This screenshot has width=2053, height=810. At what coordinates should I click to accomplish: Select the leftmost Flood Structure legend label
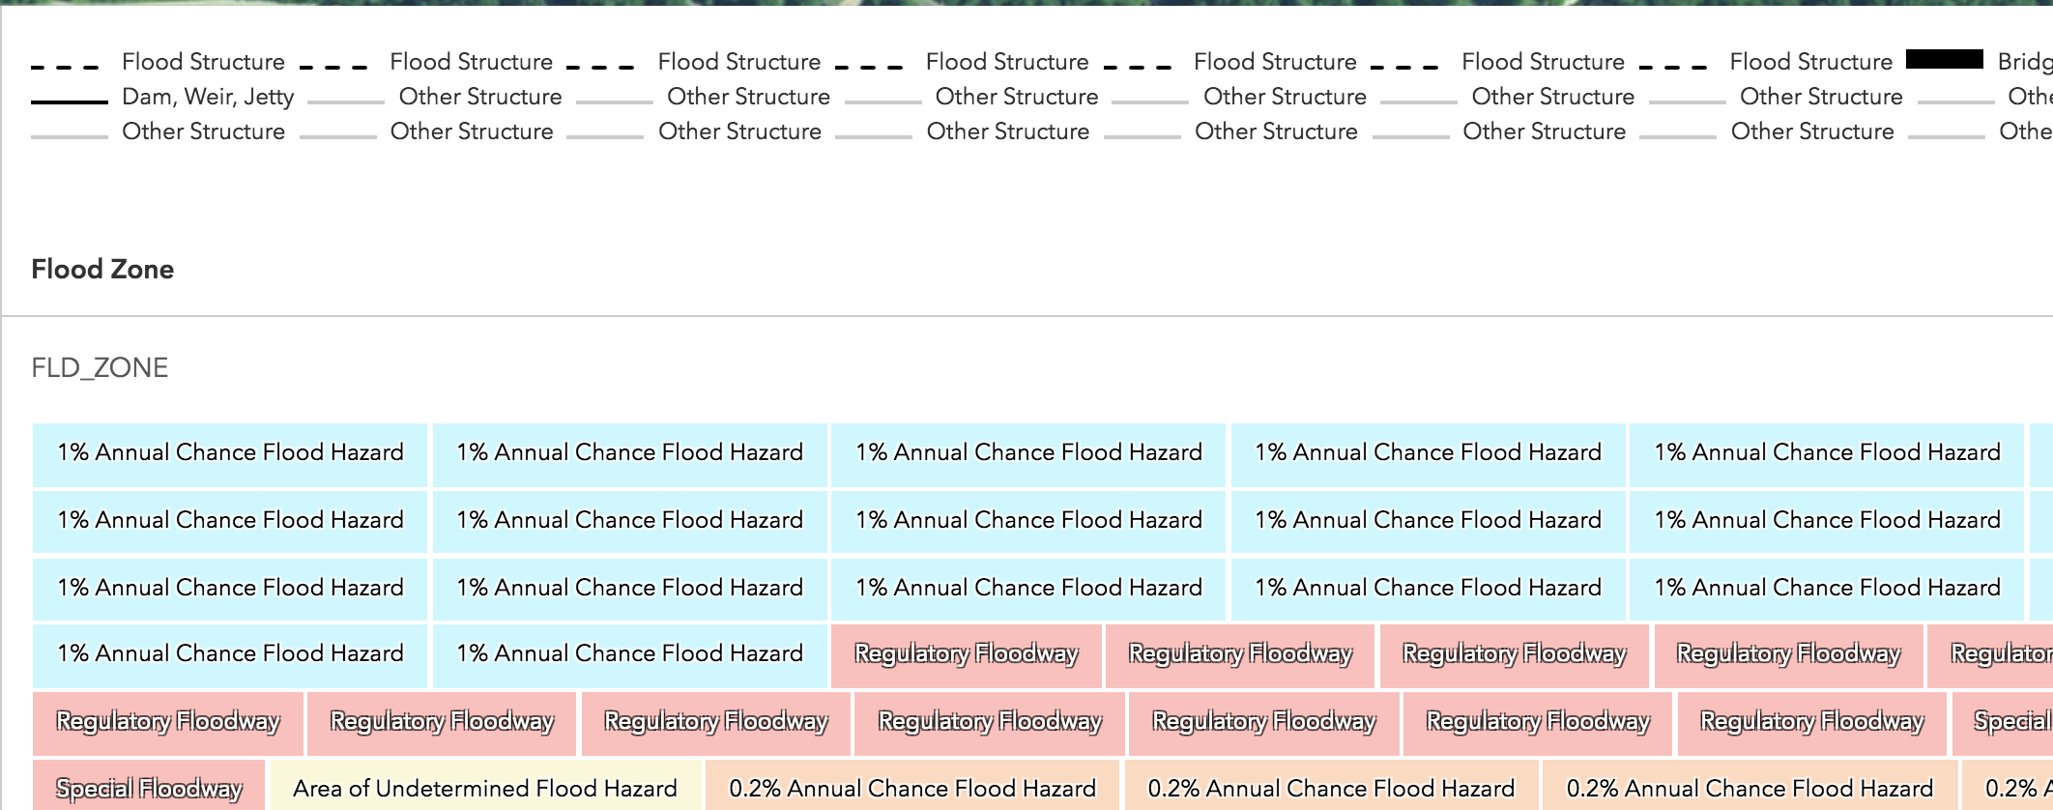pyautogui.click(x=203, y=62)
